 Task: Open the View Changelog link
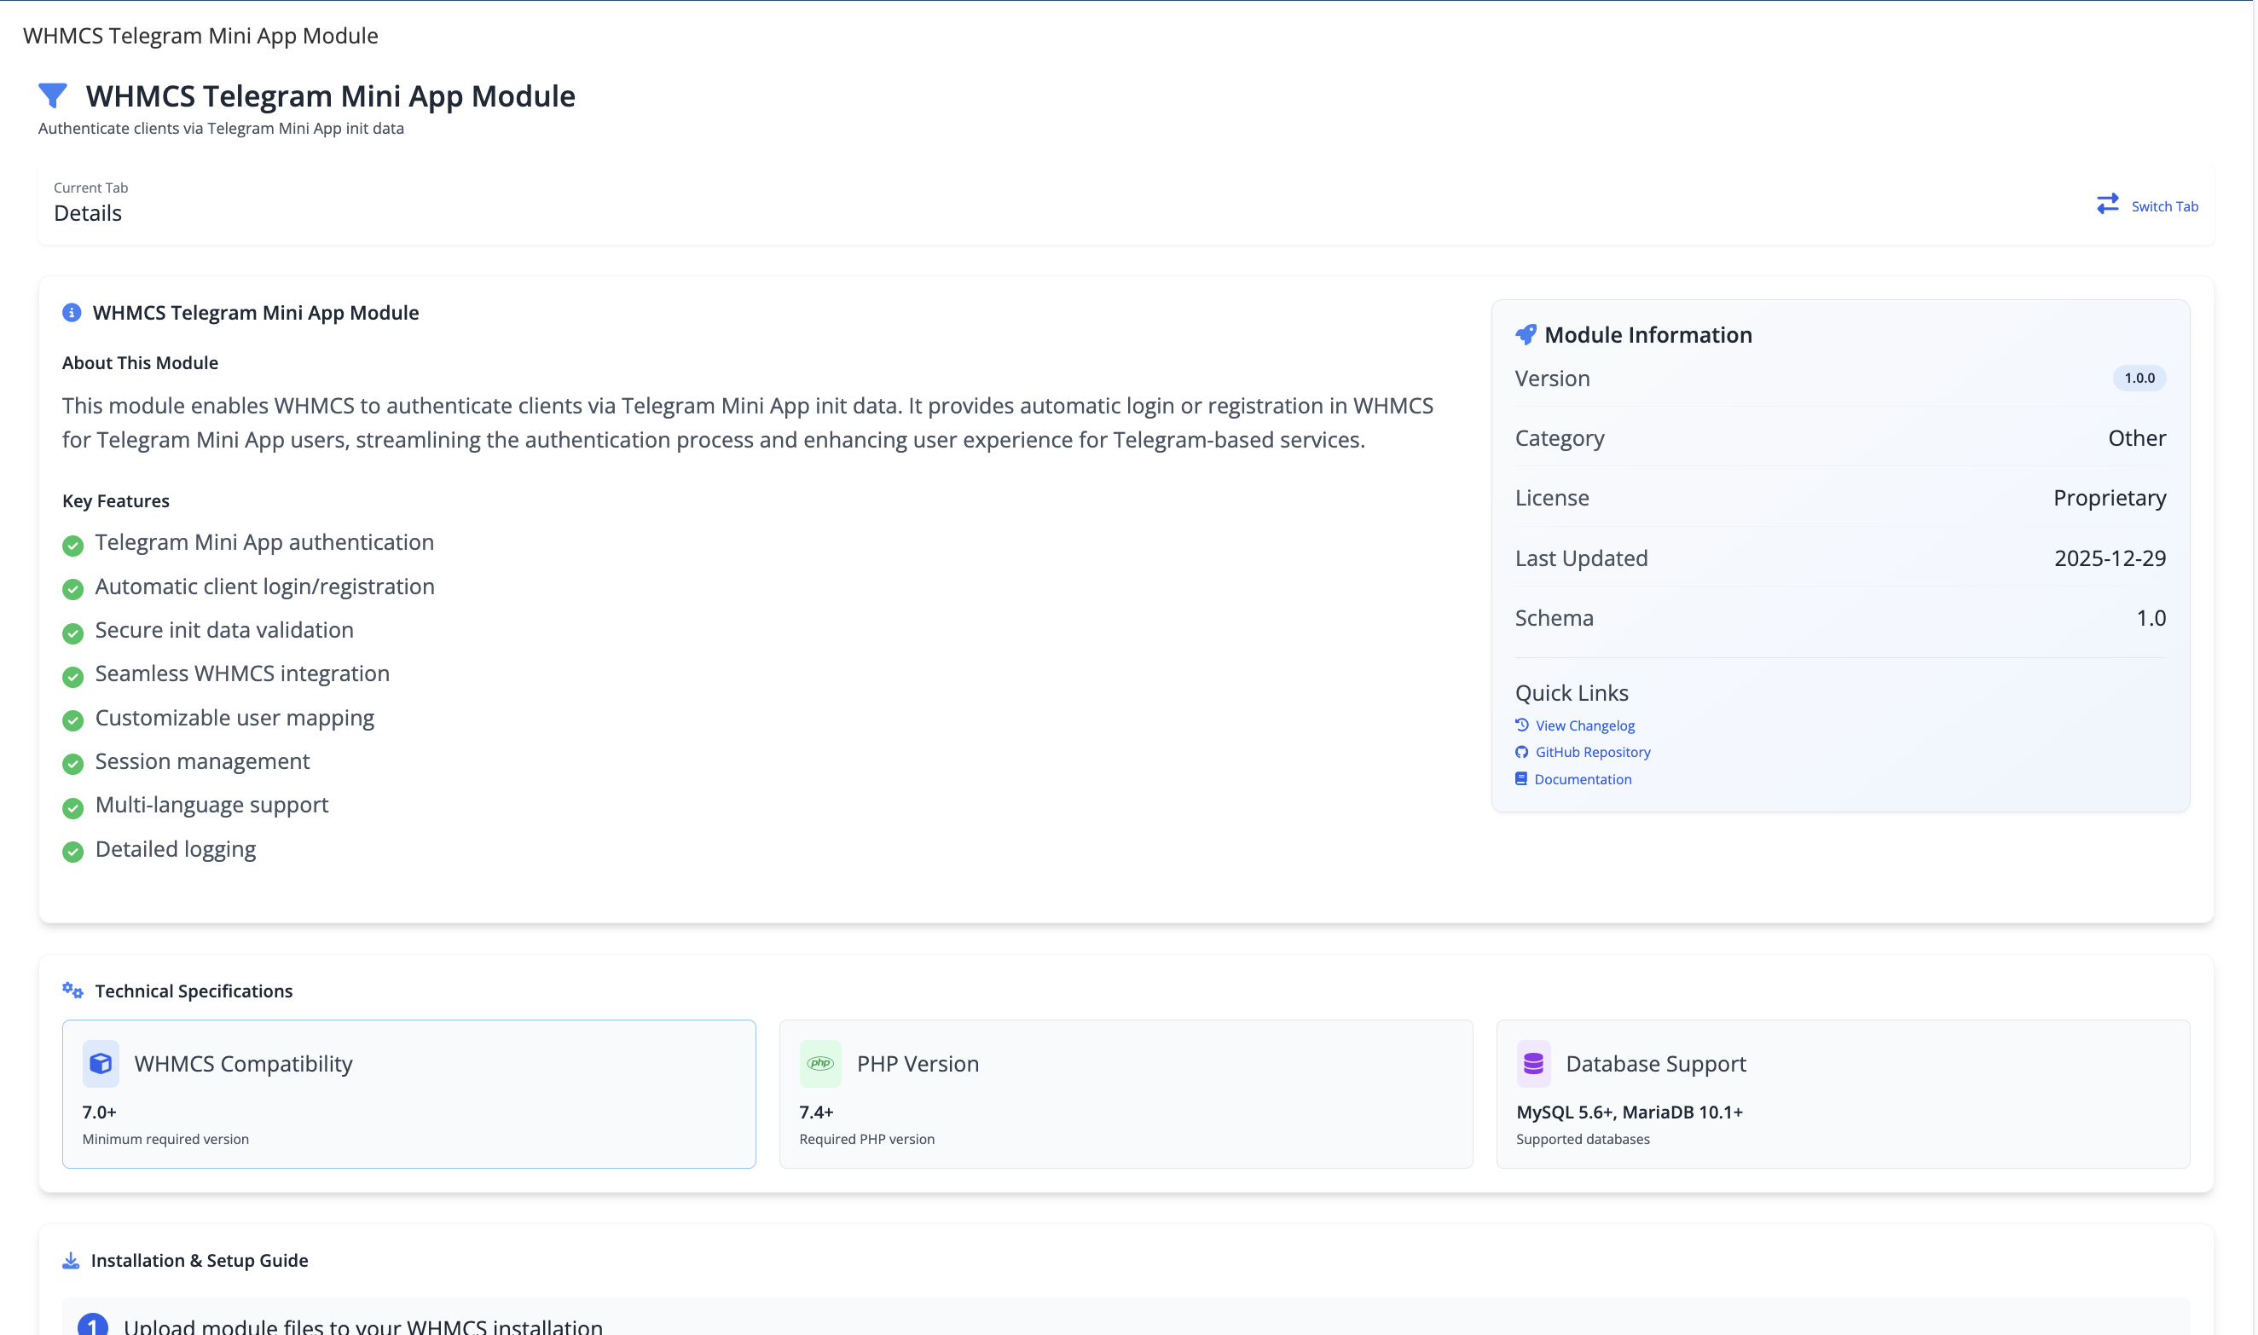(x=1585, y=725)
